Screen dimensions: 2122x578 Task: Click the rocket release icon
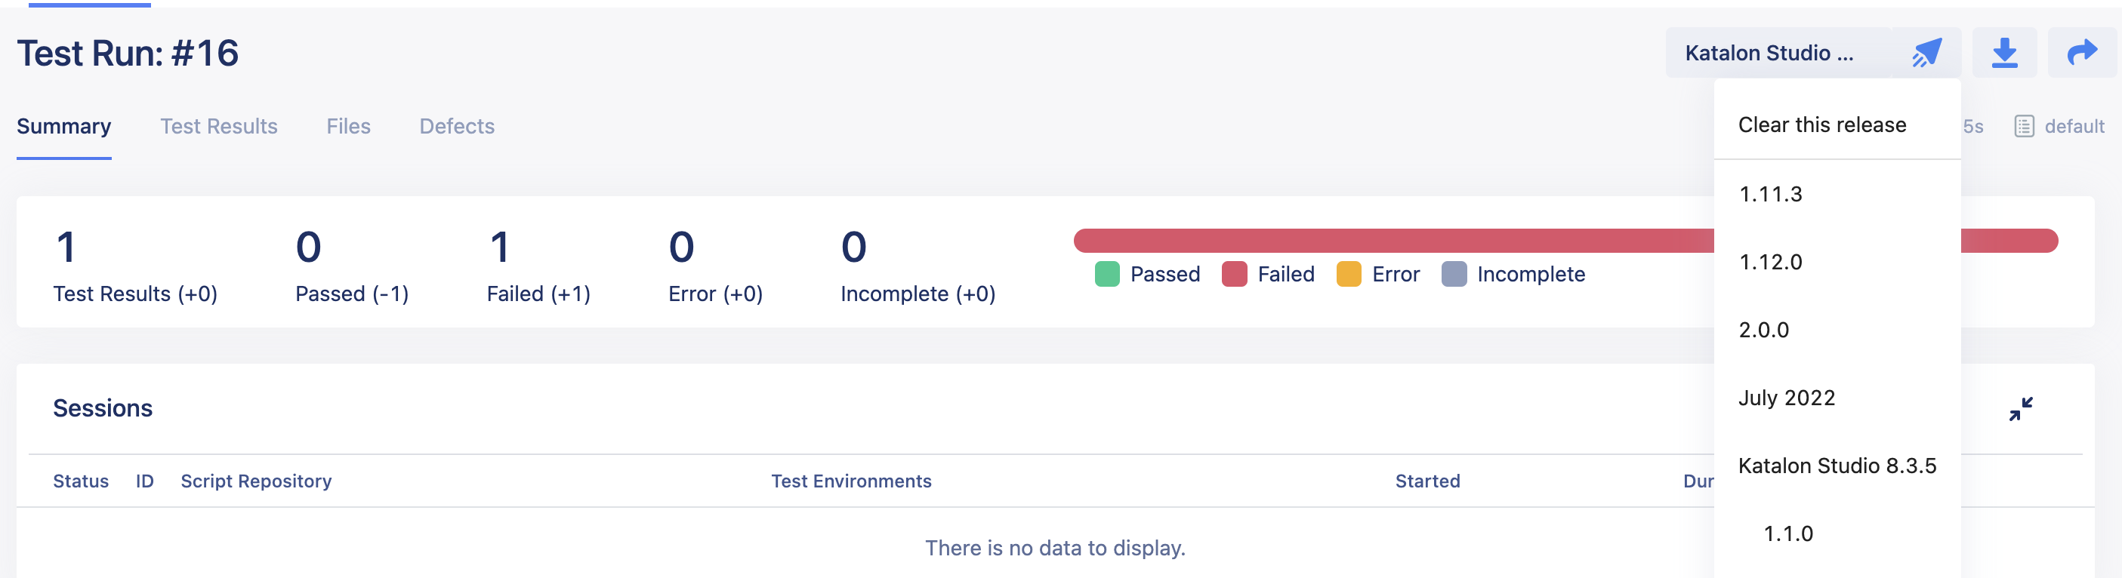click(x=1926, y=53)
